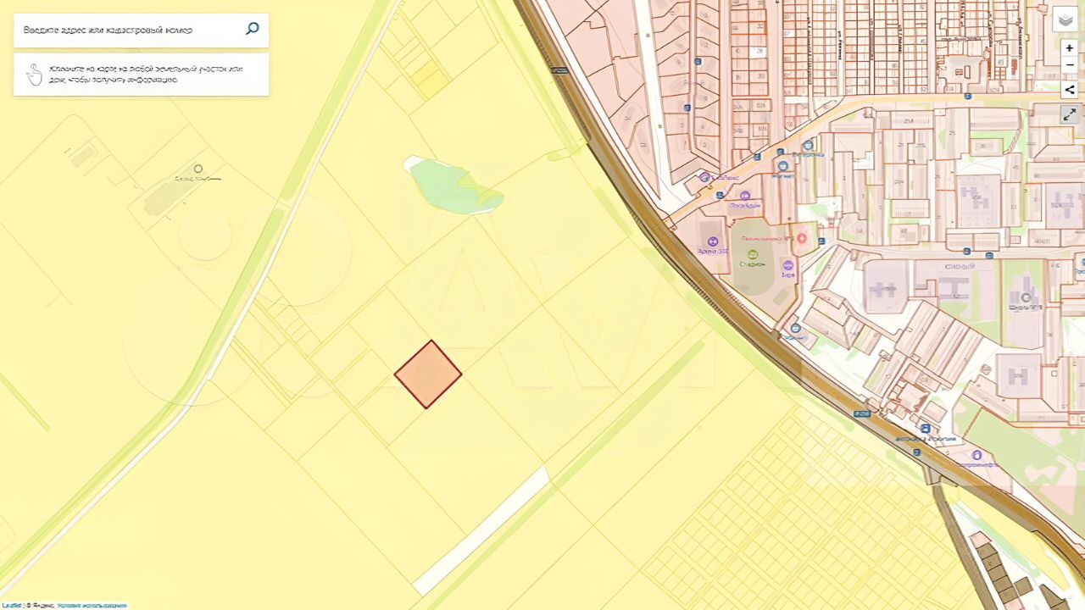
Task: Click the share map icon
Action: (1069, 90)
